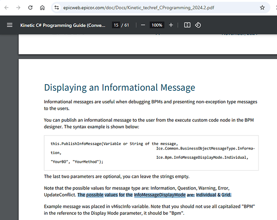Screen dimensions: 277x220
Task: View site information icon in address bar
Action: click(57, 7)
